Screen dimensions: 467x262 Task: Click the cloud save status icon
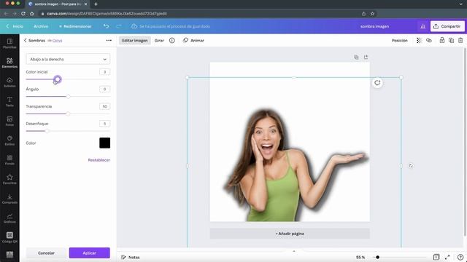[x=134, y=26]
